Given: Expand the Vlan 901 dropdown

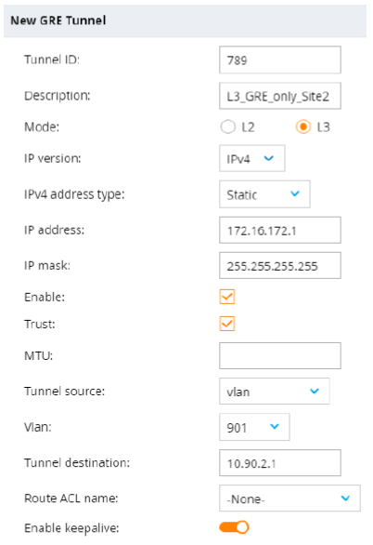Looking at the screenshot, I should tap(254, 427).
